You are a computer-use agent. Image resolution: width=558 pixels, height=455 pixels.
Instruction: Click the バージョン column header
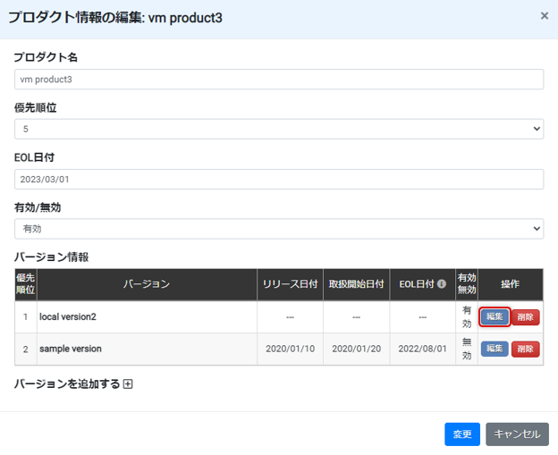pos(147,284)
